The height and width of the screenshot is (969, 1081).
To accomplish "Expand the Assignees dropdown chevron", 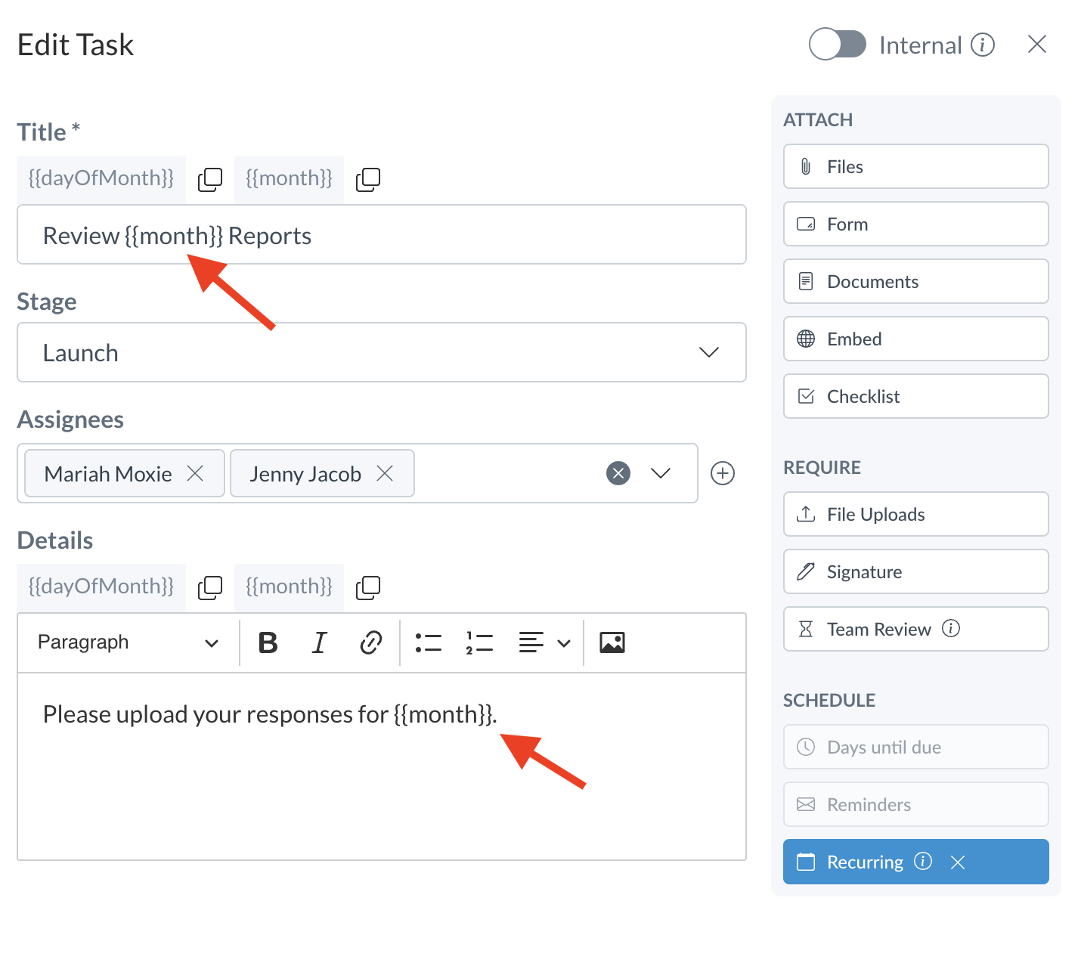I will 661,473.
